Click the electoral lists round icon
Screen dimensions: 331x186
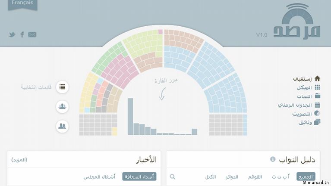coord(62,87)
